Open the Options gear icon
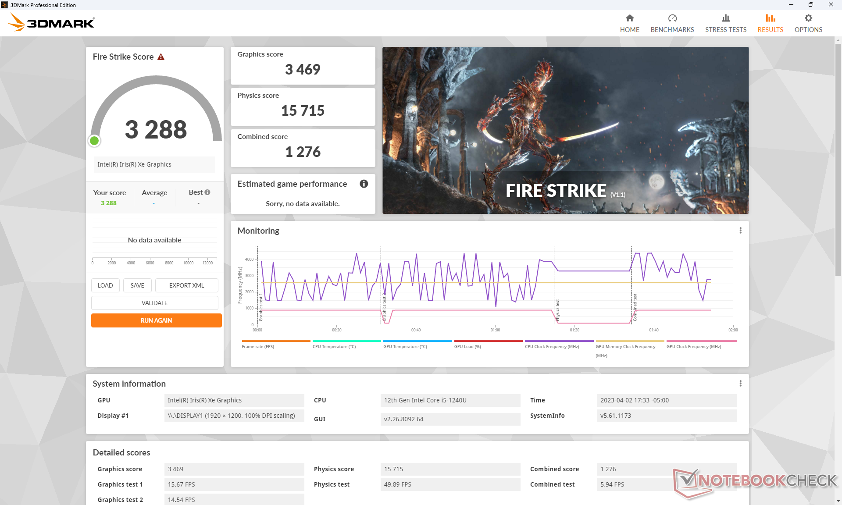 (808, 18)
